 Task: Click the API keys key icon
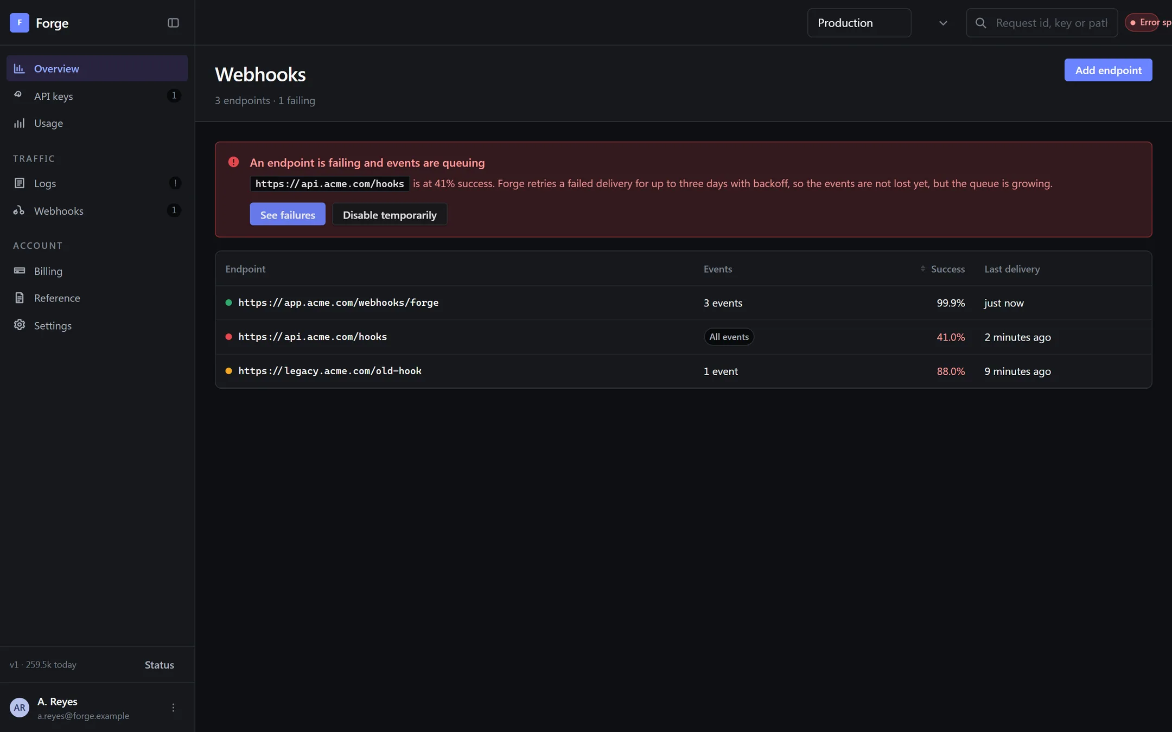pyautogui.click(x=19, y=95)
